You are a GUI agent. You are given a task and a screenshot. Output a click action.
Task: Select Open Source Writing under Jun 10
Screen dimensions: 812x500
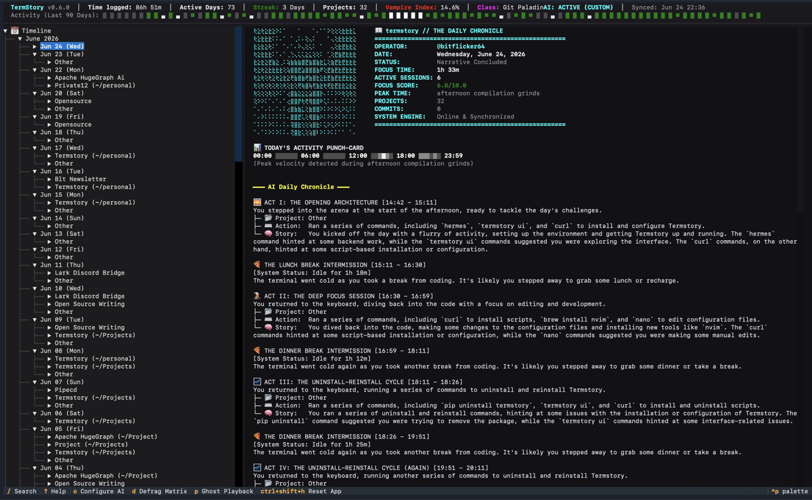(89, 304)
